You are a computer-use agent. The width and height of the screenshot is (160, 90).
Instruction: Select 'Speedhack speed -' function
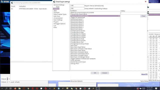(95, 29)
